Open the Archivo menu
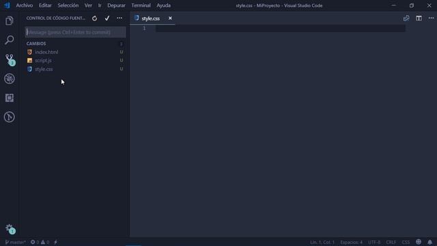 25,5
